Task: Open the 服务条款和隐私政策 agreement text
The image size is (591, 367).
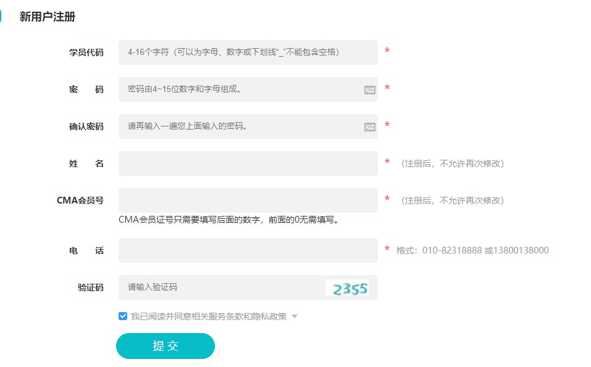Action: (x=247, y=316)
